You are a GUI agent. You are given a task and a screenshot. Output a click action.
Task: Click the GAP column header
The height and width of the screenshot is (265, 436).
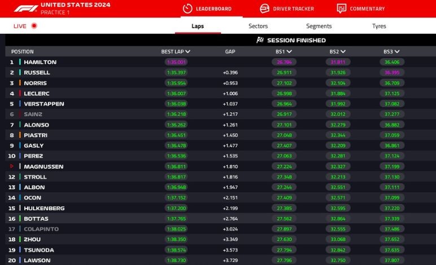[x=230, y=51]
